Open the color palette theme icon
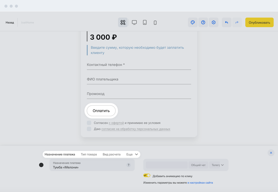This screenshot has height=192, width=278. click(193, 22)
